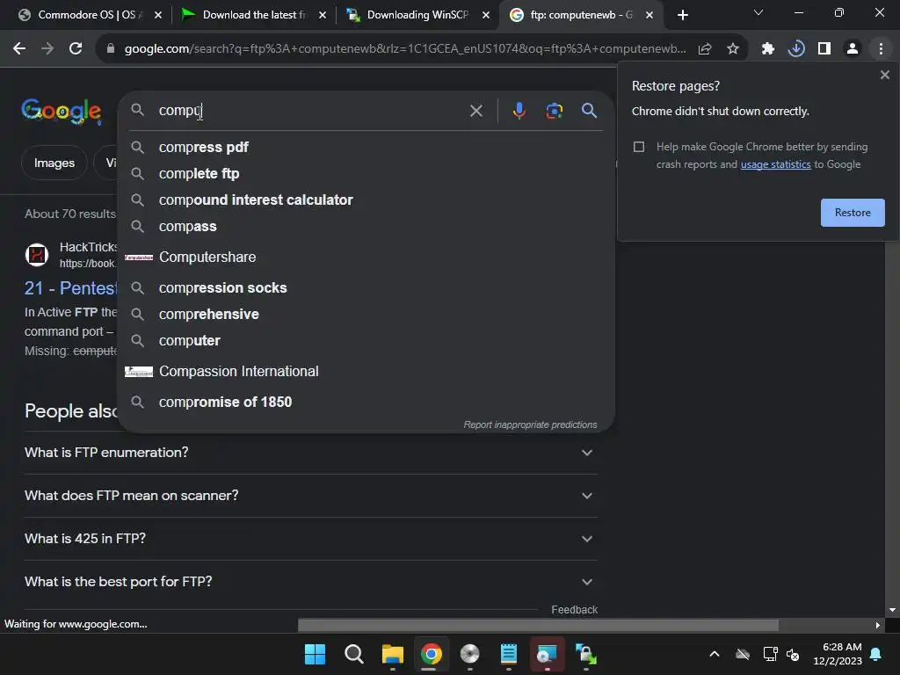Screen dimensions: 900x675
Task: Toggle the side panel icon
Action: click(x=824, y=49)
